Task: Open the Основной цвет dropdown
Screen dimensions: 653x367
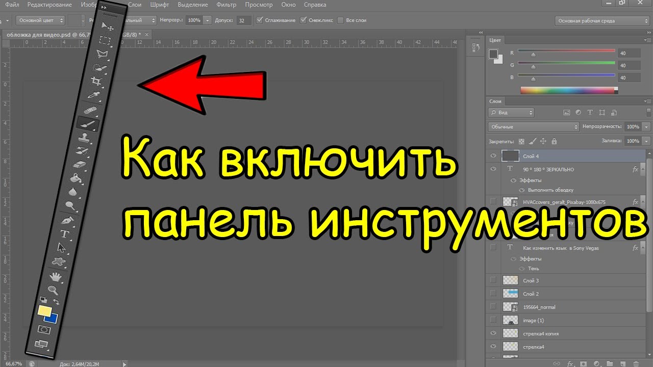Action: coord(40,20)
